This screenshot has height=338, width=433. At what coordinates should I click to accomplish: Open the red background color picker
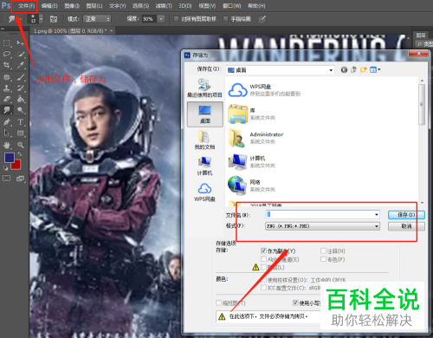(x=17, y=166)
